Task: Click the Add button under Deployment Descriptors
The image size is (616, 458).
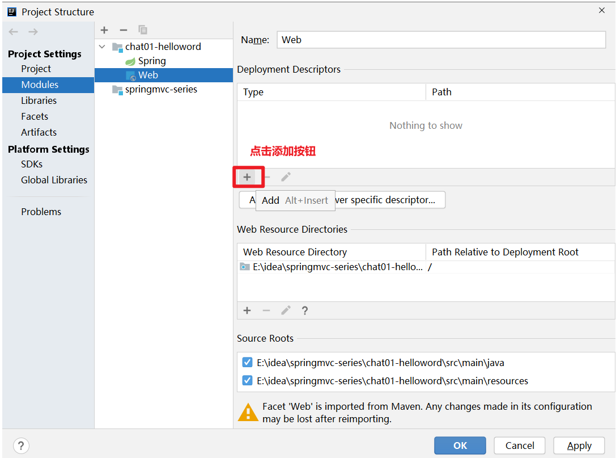Action: [247, 177]
